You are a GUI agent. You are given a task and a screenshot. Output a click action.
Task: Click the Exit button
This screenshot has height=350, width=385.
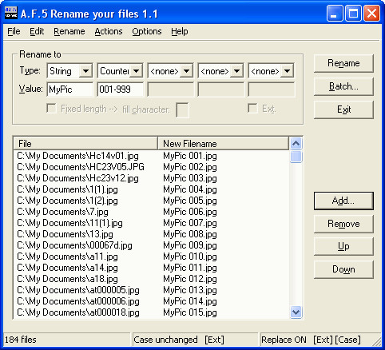pos(343,109)
